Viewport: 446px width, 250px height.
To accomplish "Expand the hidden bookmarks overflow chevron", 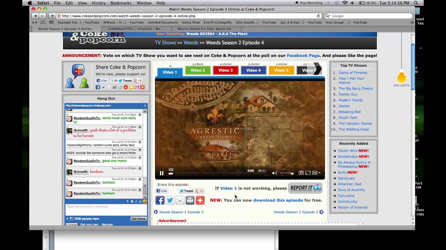I will click(412, 23).
